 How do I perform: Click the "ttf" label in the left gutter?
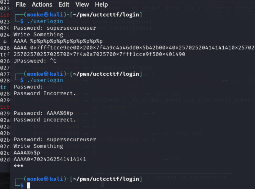click(x=5, y=54)
